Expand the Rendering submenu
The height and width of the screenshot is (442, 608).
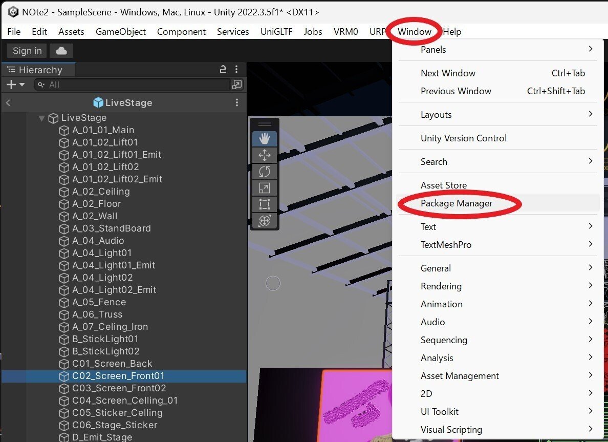pyautogui.click(x=499, y=286)
